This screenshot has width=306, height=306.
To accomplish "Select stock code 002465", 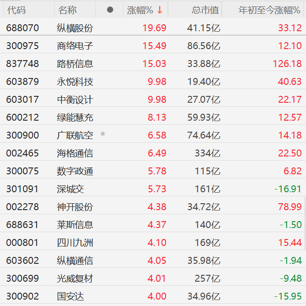I will 22,153.
